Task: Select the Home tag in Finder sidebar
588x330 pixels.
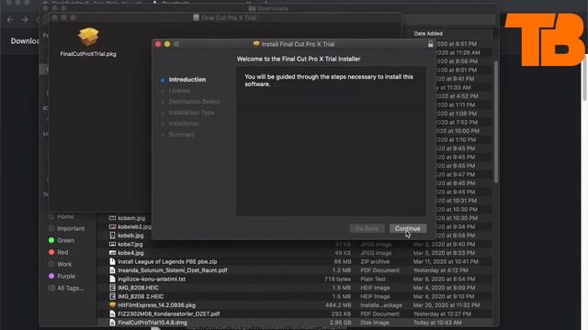Action: coord(61,217)
